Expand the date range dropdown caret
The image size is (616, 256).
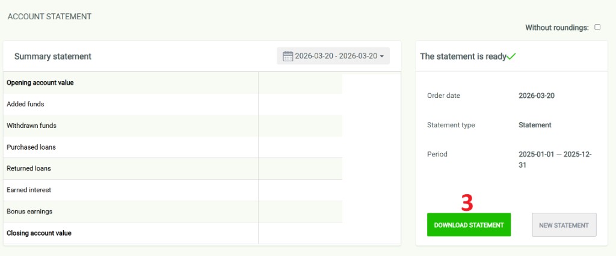pyautogui.click(x=381, y=56)
